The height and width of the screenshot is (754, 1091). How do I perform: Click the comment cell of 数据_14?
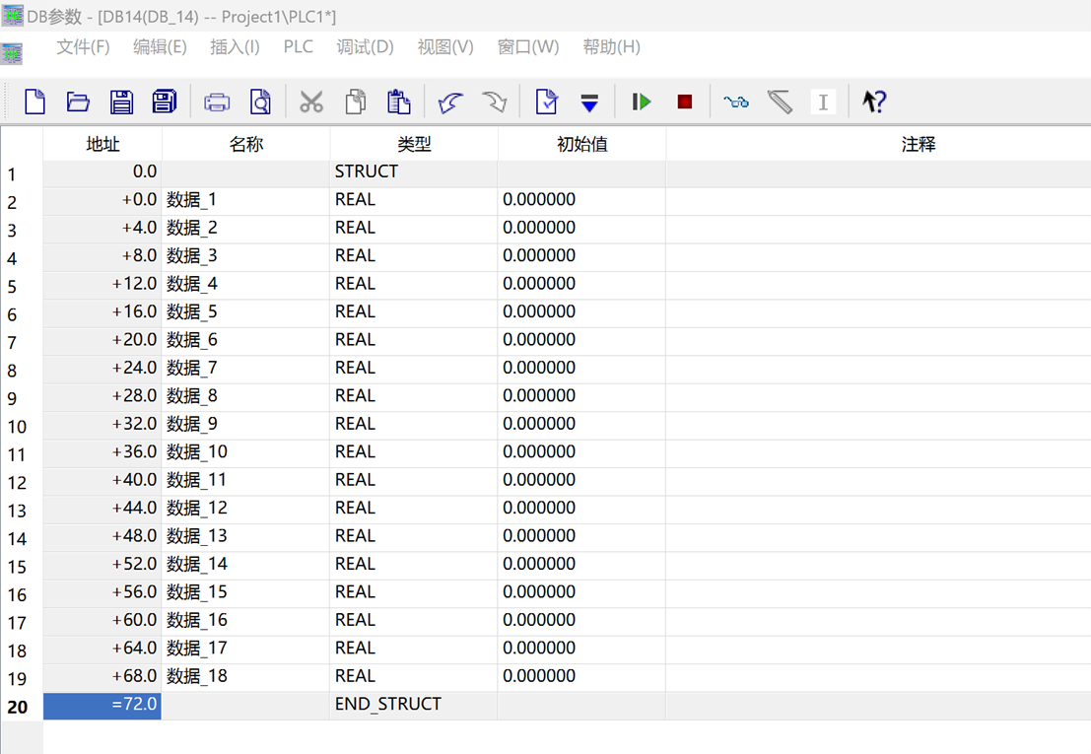[879, 564]
